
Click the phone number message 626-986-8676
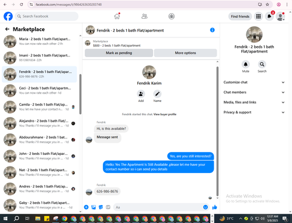[107, 192]
